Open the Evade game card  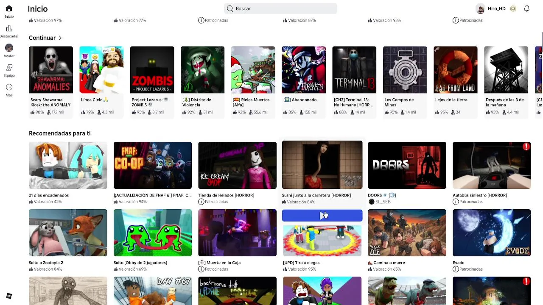click(492, 233)
